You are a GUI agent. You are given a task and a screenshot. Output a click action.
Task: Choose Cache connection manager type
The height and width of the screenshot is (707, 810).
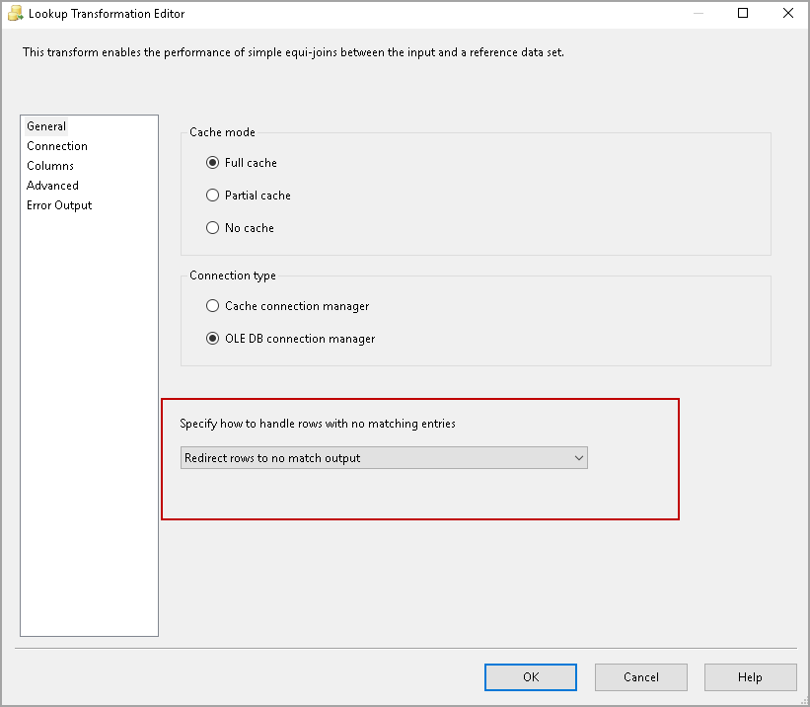pyautogui.click(x=212, y=306)
